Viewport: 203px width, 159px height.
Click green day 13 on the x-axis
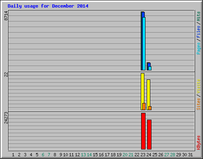(x=83, y=155)
